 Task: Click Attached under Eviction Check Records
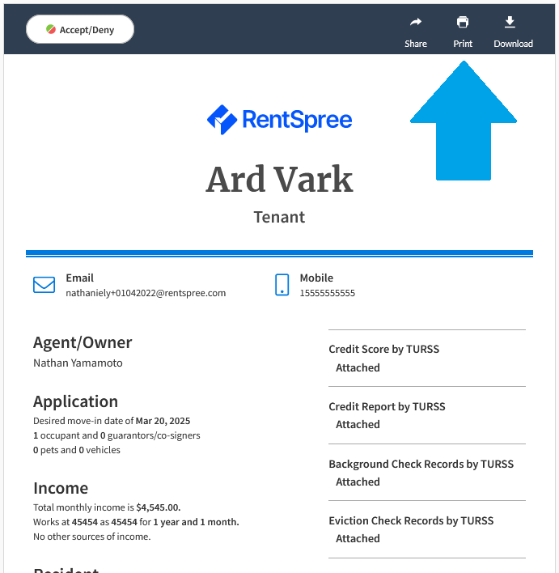tap(358, 538)
